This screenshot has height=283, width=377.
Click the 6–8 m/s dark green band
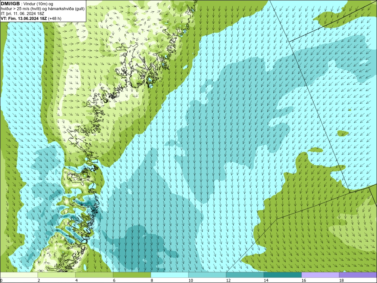(132, 275)
